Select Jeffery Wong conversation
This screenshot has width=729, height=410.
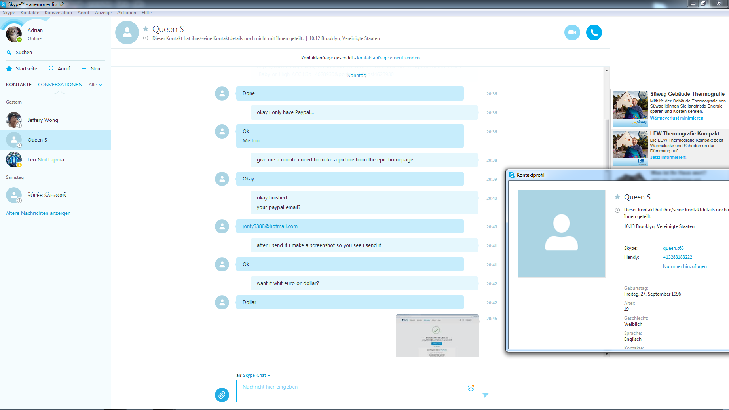click(x=55, y=120)
